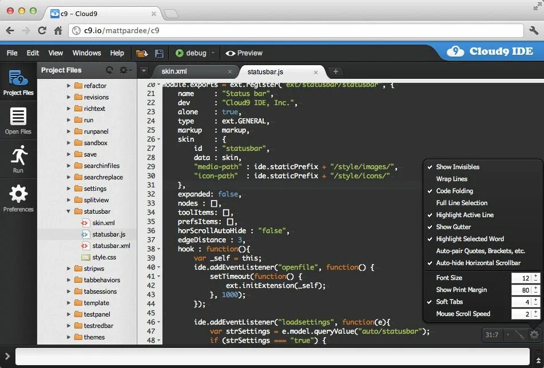Screen dimensions: 544x368
Task: Open the console expand arrow icon
Action: (7, 356)
